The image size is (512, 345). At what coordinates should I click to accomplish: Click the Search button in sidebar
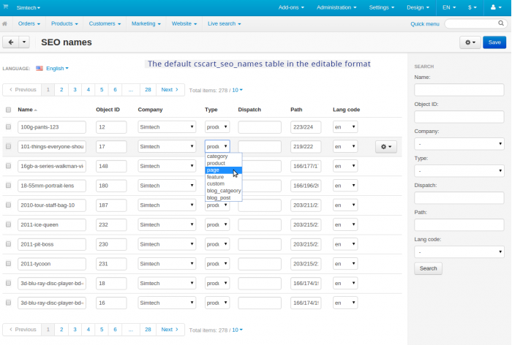point(428,268)
